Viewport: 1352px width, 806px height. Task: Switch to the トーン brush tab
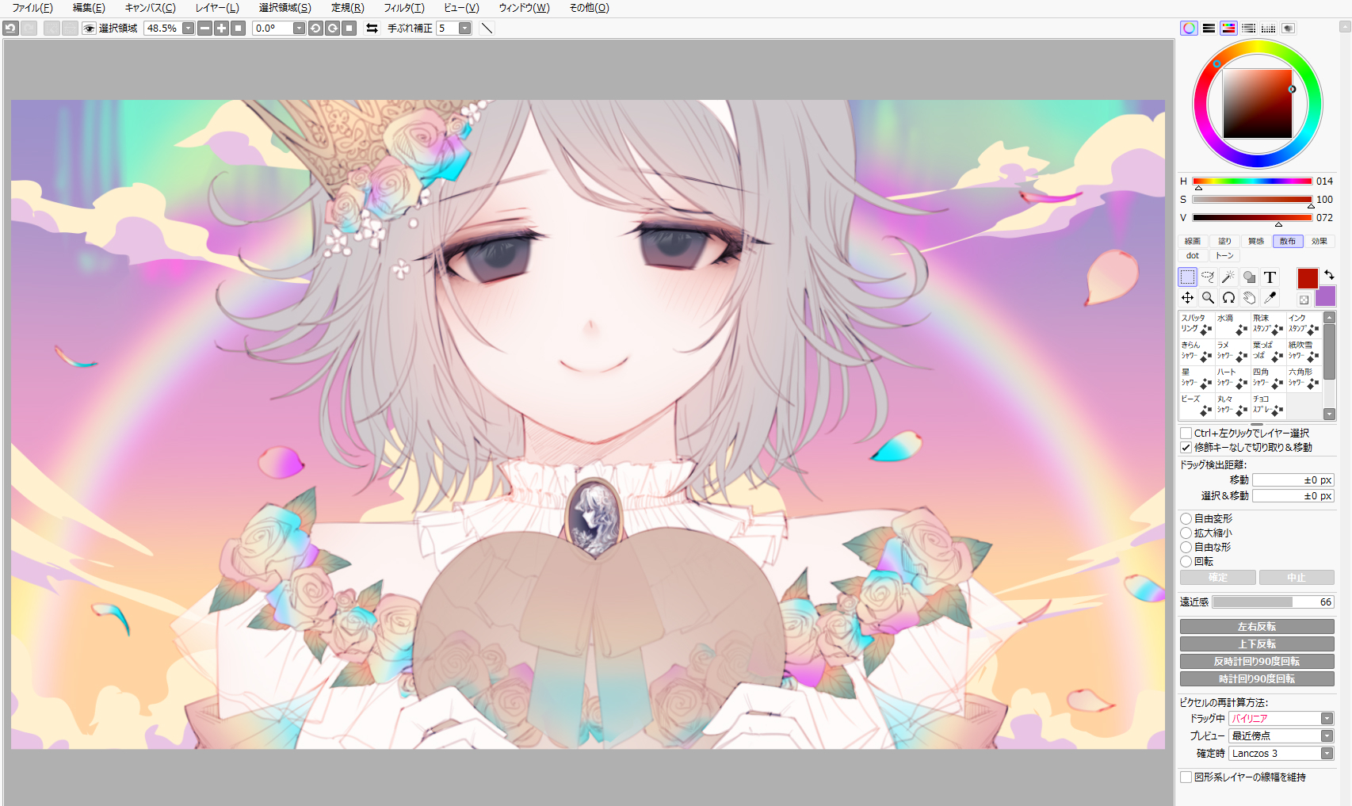click(x=1224, y=255)
